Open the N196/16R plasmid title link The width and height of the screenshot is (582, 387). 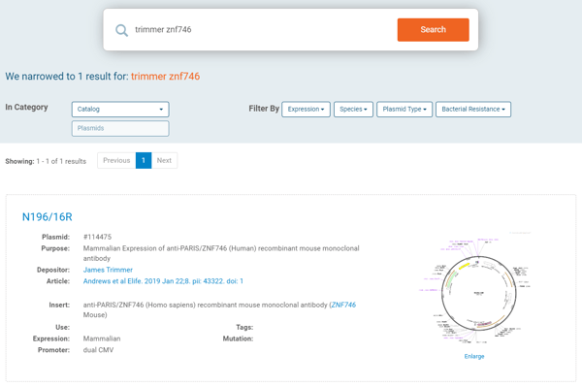tap(48, 216)
